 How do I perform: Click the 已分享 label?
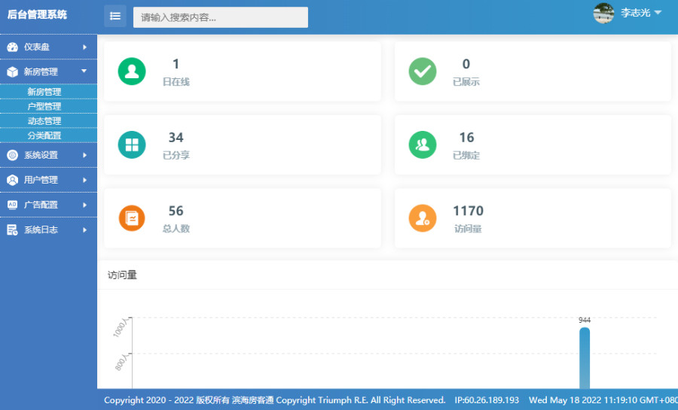pyautogui.click(x=176, y=156)
